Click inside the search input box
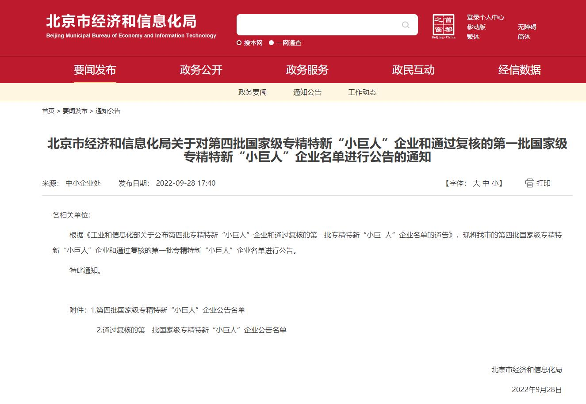 (x=316, y=25)
